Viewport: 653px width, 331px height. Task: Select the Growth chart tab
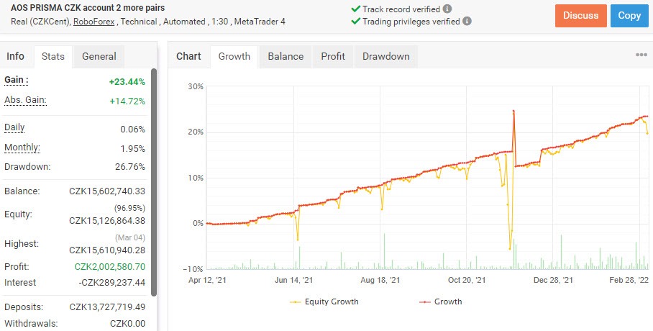234,56
